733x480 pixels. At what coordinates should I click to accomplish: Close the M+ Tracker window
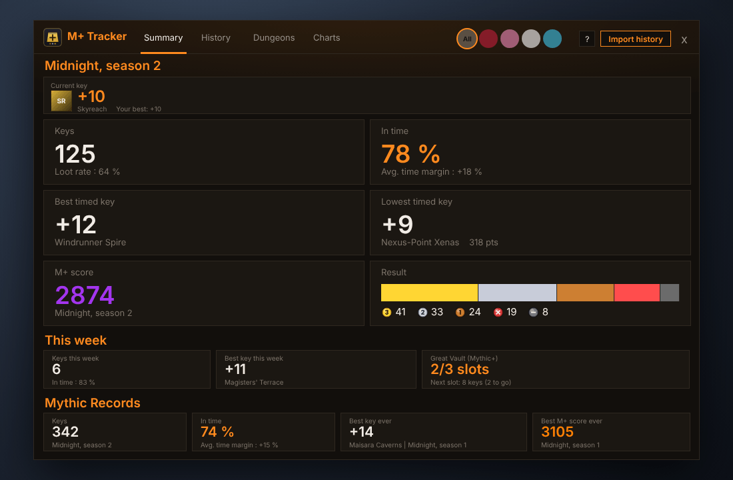pyautogui.click(x=684, y=40)
